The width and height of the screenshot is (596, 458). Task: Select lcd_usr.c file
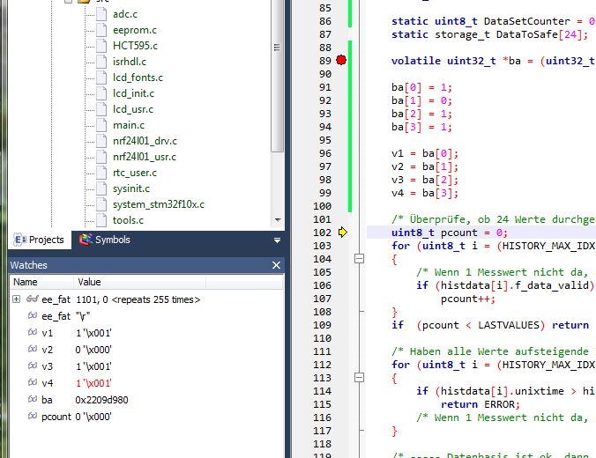(133, 109)
